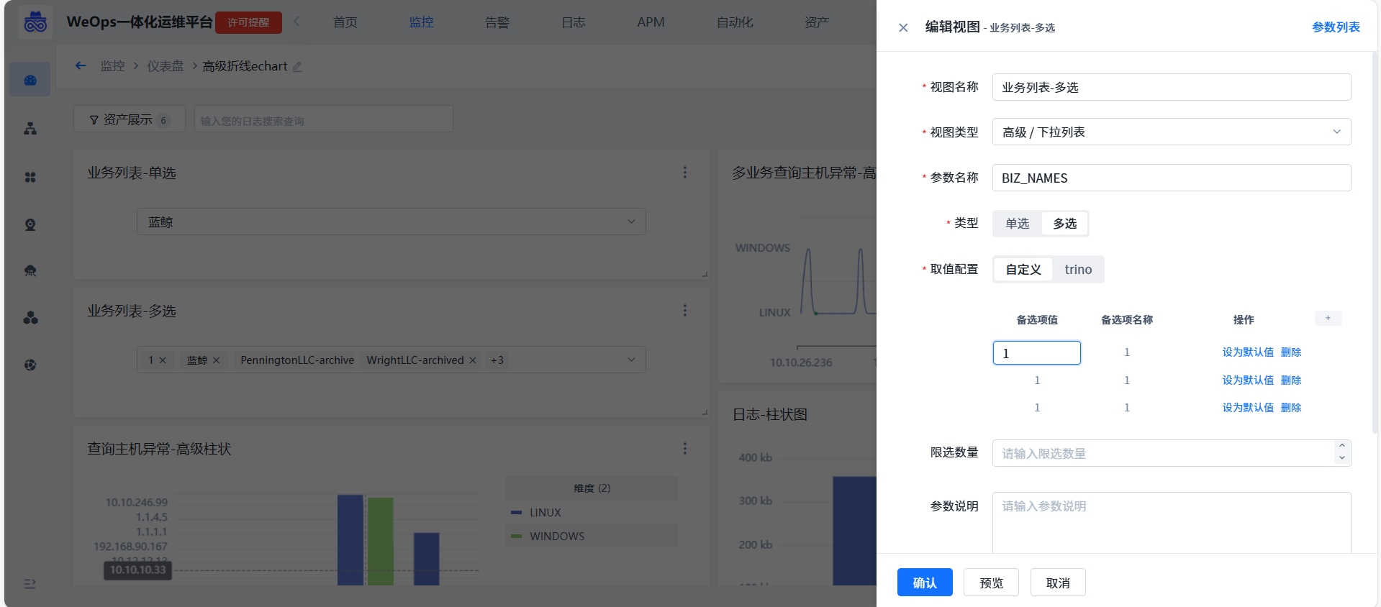The height and width of the screenshot is (607, 1381).
Task: Open the dashboard icon in left sidebar
Action: click(x=30, y=81)
